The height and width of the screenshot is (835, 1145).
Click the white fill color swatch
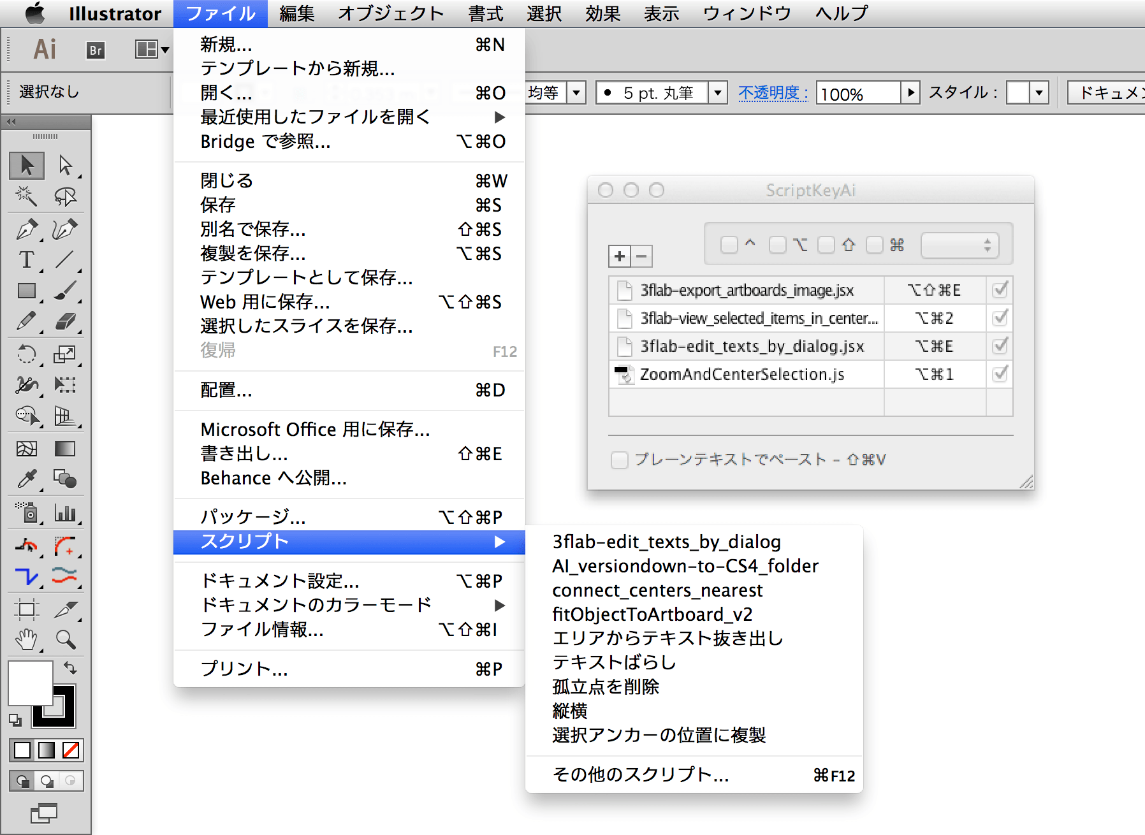coord(30,683)
